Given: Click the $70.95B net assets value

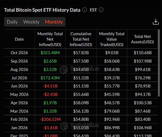Looking at the screenshot, I should (x=143, y=86).
